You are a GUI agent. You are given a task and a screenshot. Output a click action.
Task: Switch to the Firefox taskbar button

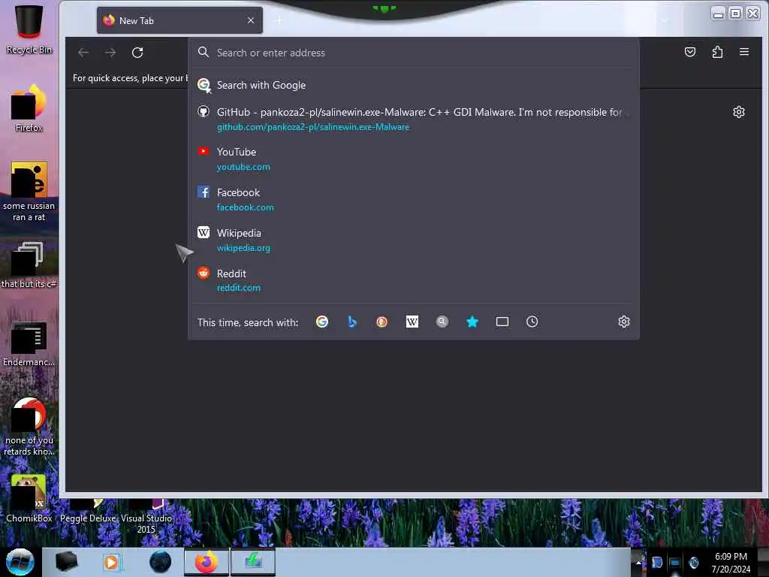point(207,562)
